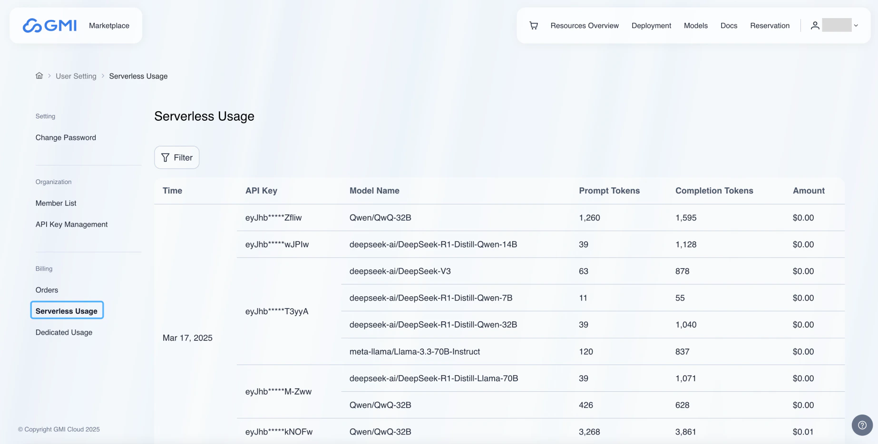
Task: Open Resources Overview in top navigation
Action: pyautogui.click(x=585, y=26)
